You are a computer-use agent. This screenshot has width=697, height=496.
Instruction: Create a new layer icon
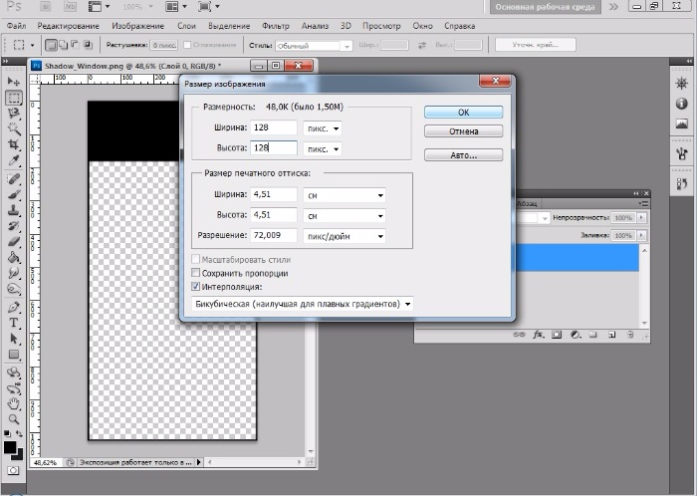coord(612,336)
